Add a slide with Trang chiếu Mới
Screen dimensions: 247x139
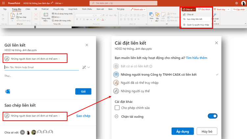pos(46,17)
